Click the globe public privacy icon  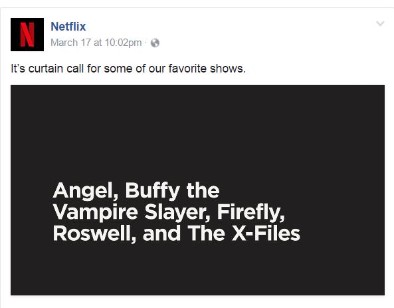click(x=155, y=43)
